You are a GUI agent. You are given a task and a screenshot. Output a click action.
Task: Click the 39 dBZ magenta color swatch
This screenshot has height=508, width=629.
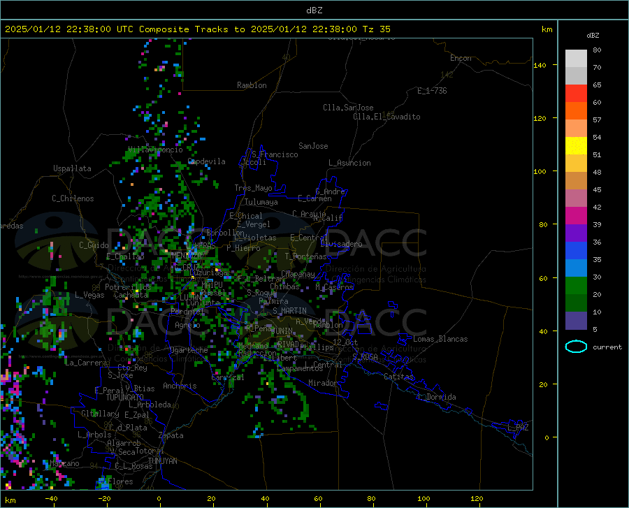(x=576, y=216)
